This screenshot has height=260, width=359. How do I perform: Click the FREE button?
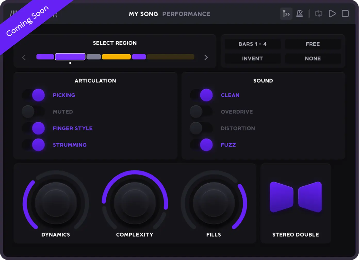(313, 44)
